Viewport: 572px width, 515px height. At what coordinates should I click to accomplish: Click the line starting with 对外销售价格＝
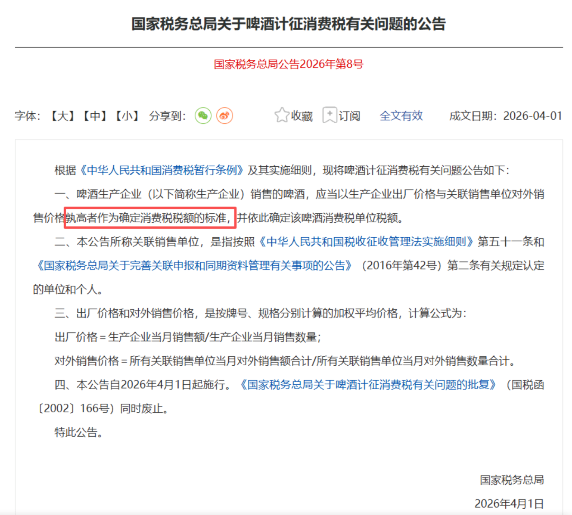(x=285, y=361)
